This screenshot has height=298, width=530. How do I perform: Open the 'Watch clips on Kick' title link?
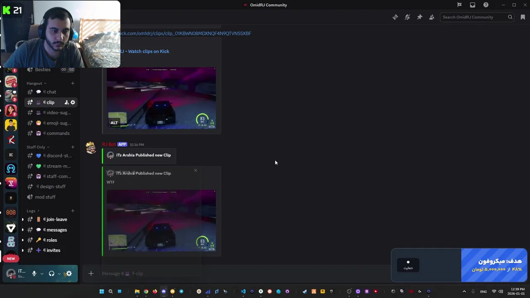pos(144,51)
